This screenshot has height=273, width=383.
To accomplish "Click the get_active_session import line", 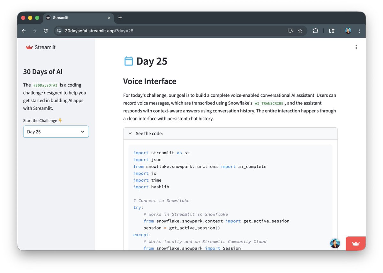I will (x=216, y=221).
